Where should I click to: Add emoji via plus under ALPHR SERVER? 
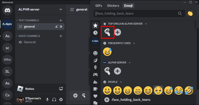pyautogui.click(x=117, y=71)
